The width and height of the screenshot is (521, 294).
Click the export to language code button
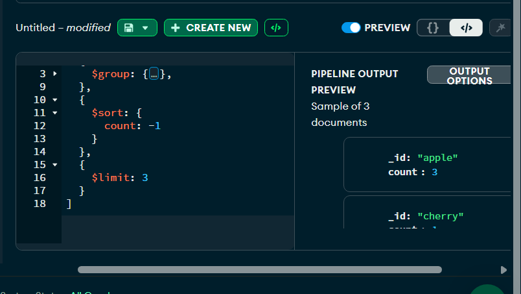276,28
